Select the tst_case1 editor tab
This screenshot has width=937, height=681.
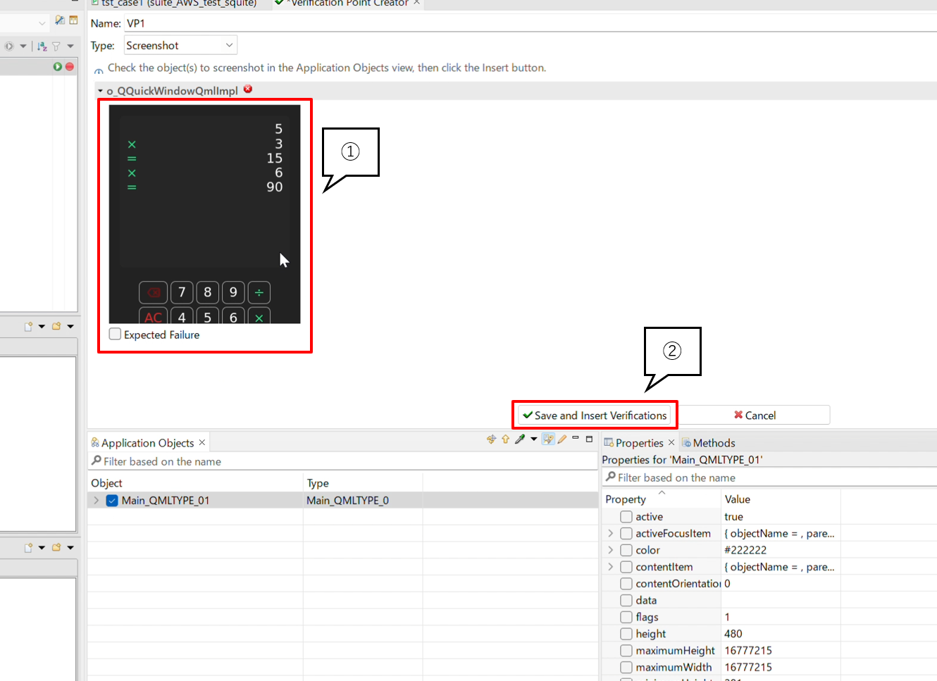[x=178, y=3]
